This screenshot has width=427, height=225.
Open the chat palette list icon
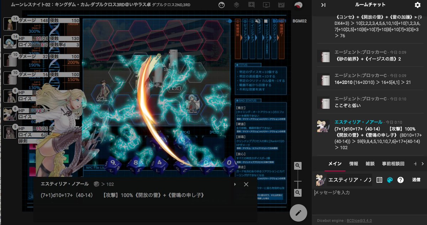point(379,180)
